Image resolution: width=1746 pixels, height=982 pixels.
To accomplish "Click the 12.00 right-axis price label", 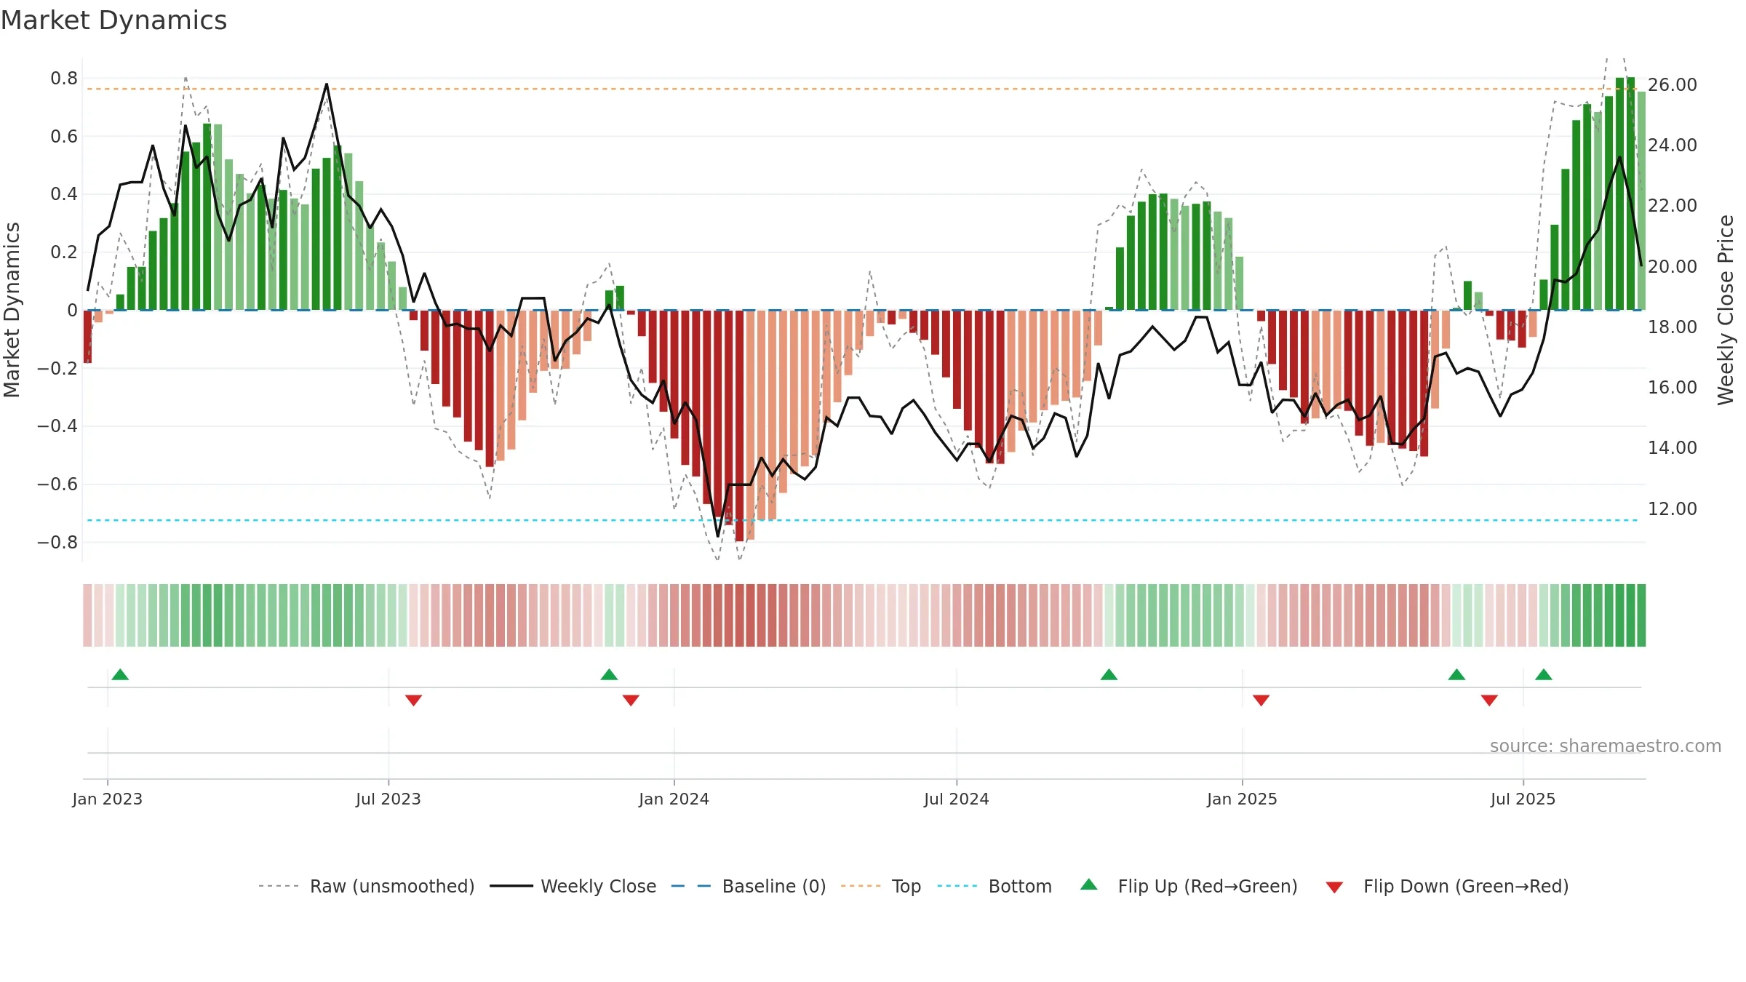I will click(1673, 509).
